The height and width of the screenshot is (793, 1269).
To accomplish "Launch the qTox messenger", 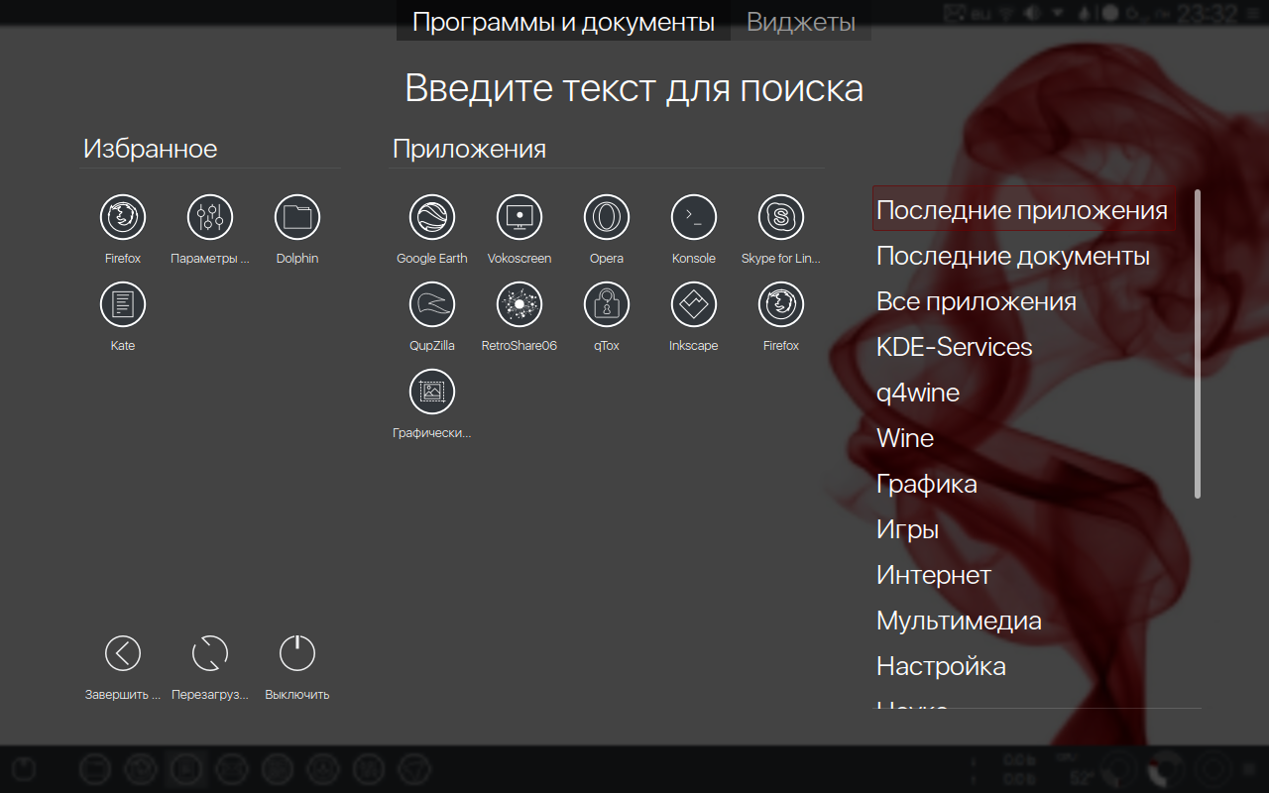I will click(607, 304).
